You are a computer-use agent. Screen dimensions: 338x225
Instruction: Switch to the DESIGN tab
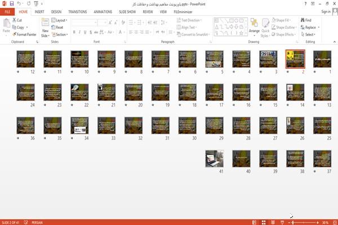pos(56,12)
